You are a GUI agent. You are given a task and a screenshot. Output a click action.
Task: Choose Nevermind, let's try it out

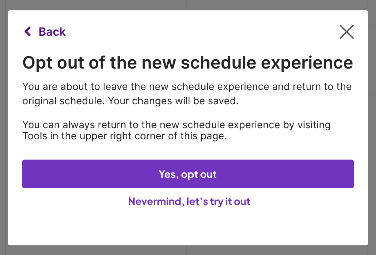pyautogui.click(x=189, y=201)
